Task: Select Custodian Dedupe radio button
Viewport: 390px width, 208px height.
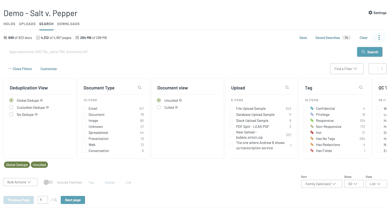Action: [11, 107]
